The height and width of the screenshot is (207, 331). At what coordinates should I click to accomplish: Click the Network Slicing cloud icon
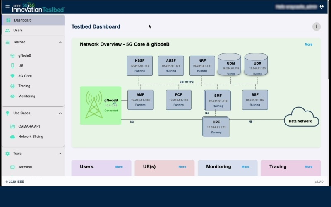coord(12,137)
